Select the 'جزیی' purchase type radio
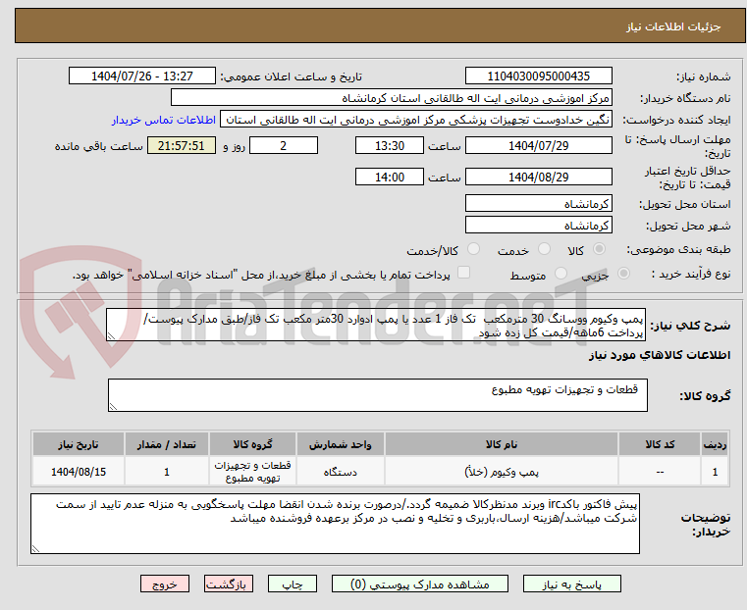 629,275
